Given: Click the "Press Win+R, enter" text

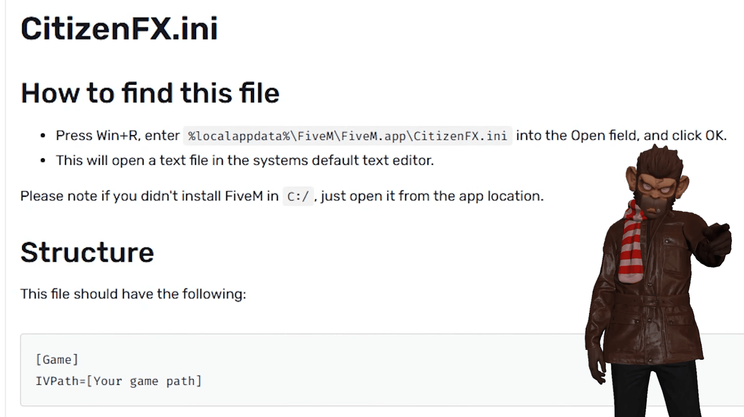Looking at the screenshot, I should click(x=117, y=136).
